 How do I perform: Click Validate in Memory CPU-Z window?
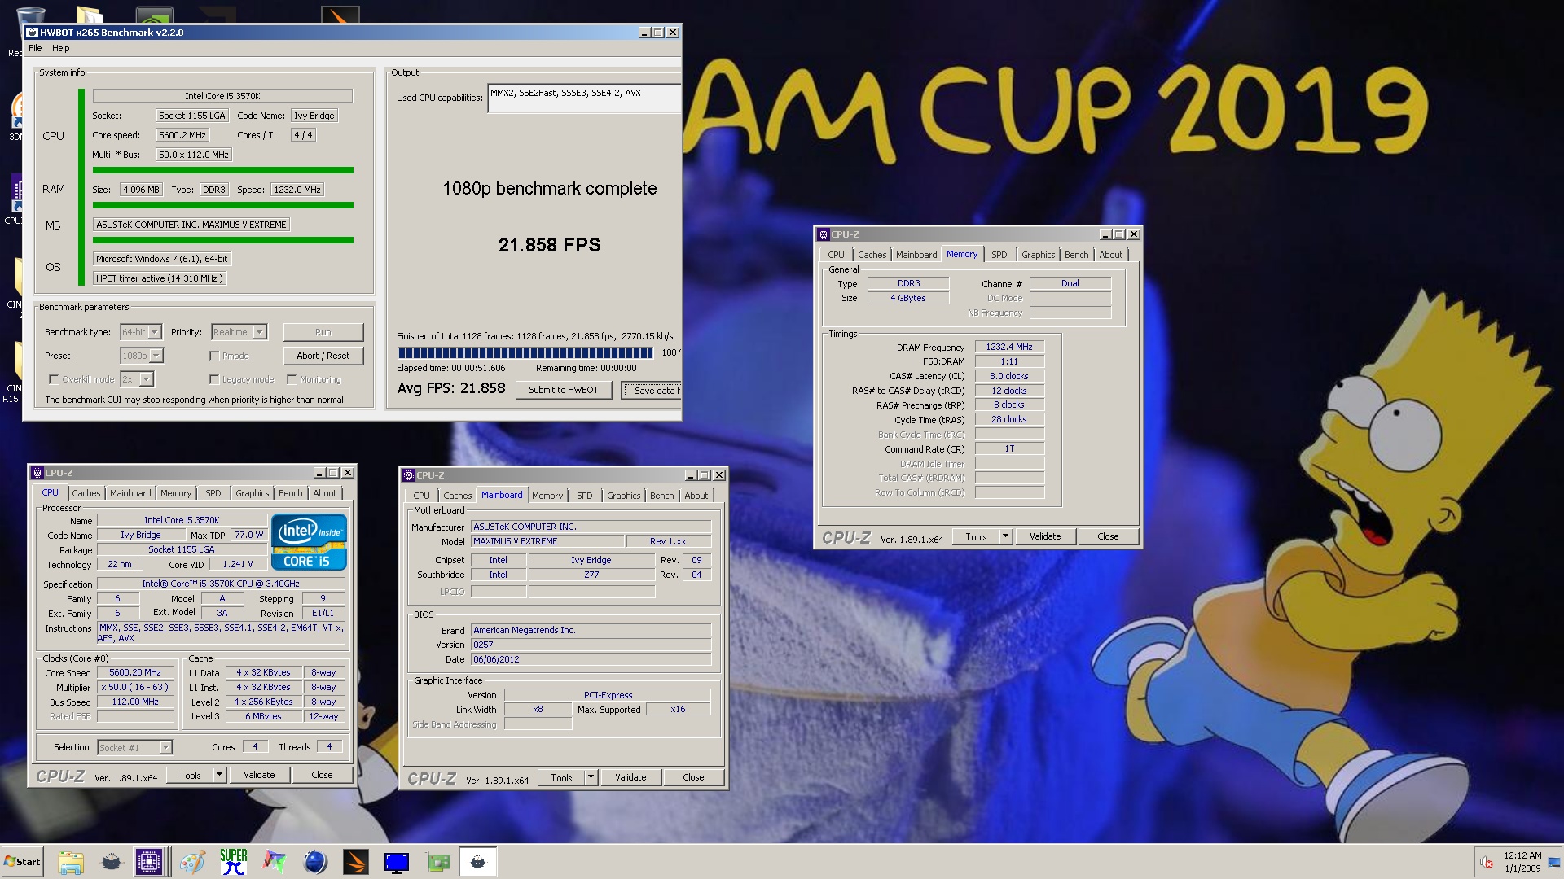1045,536
